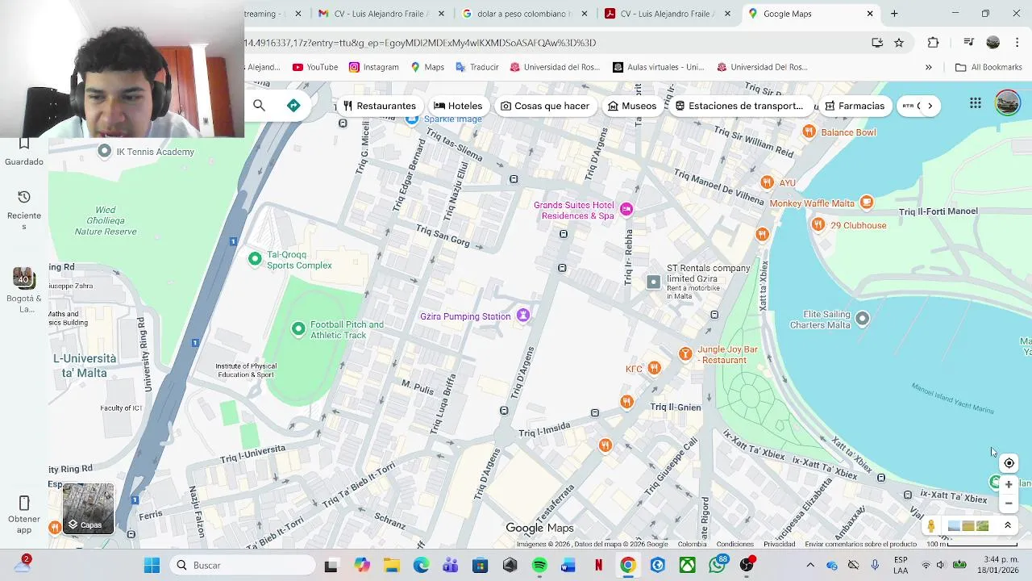
Task: Select the IK Tennis Academy marker
Action: click(104, 151)
